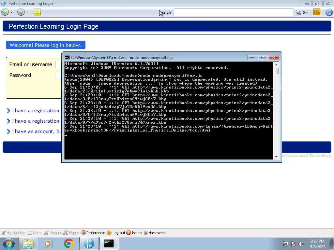Click the 'toc.html' log line

(137, 130)
